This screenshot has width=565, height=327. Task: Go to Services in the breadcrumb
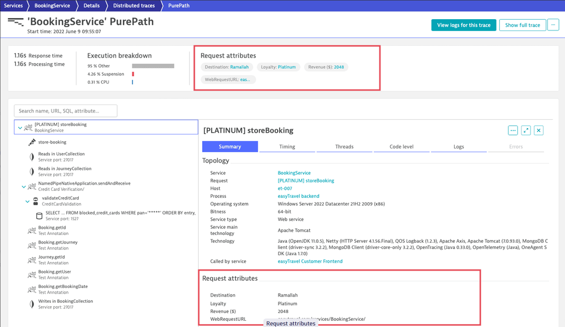coord(14,6)
